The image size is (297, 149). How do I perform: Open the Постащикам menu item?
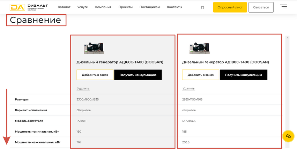150,7
